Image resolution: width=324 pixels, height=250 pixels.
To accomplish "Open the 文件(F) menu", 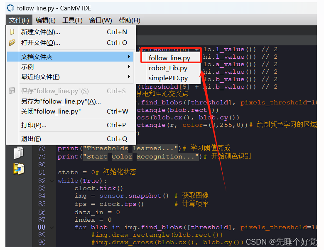I will [19, 20].
